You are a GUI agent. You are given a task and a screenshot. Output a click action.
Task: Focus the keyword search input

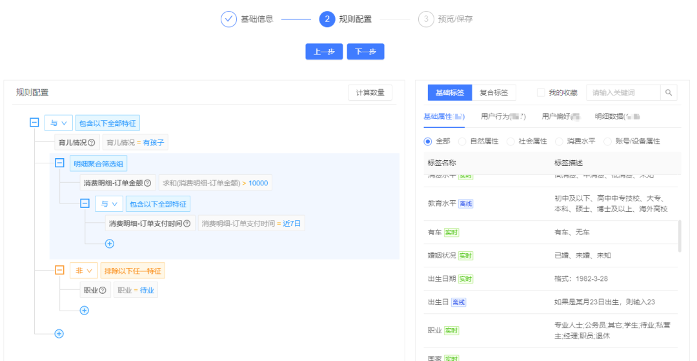click(x=622, y=93)
